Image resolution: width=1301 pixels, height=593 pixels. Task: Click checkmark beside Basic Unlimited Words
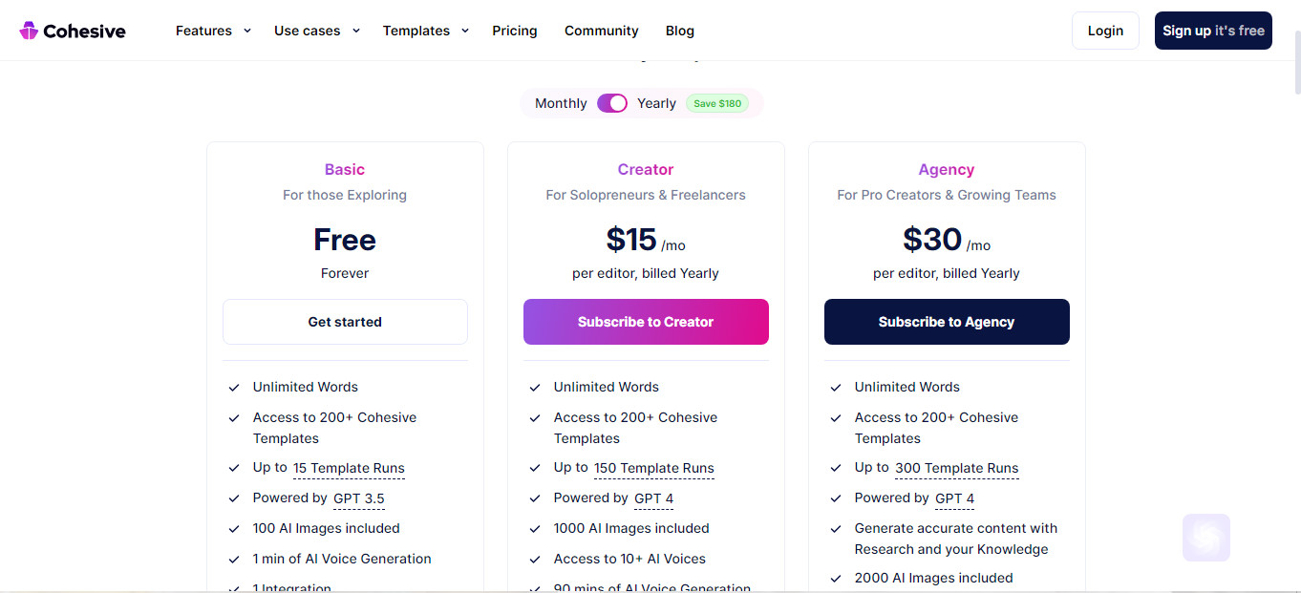pos(234,388)
